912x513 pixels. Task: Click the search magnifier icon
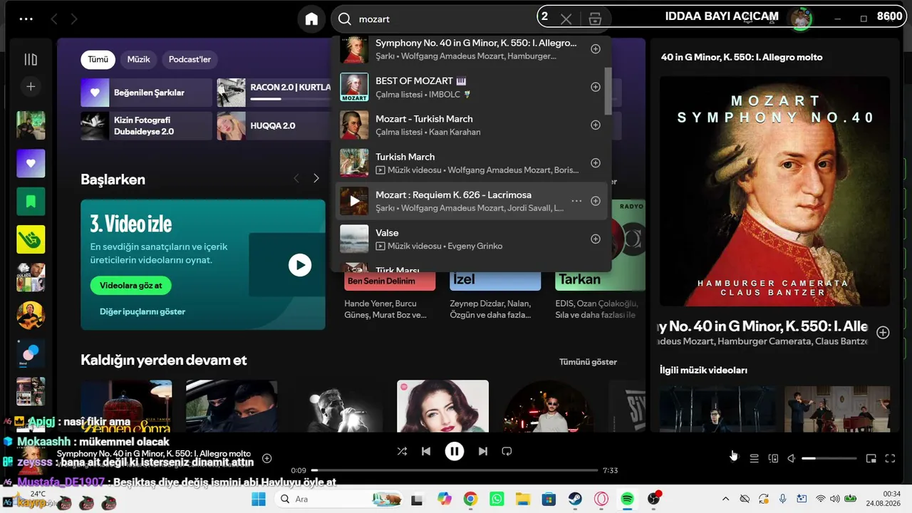pyautogui.click(x=345, y=19)
